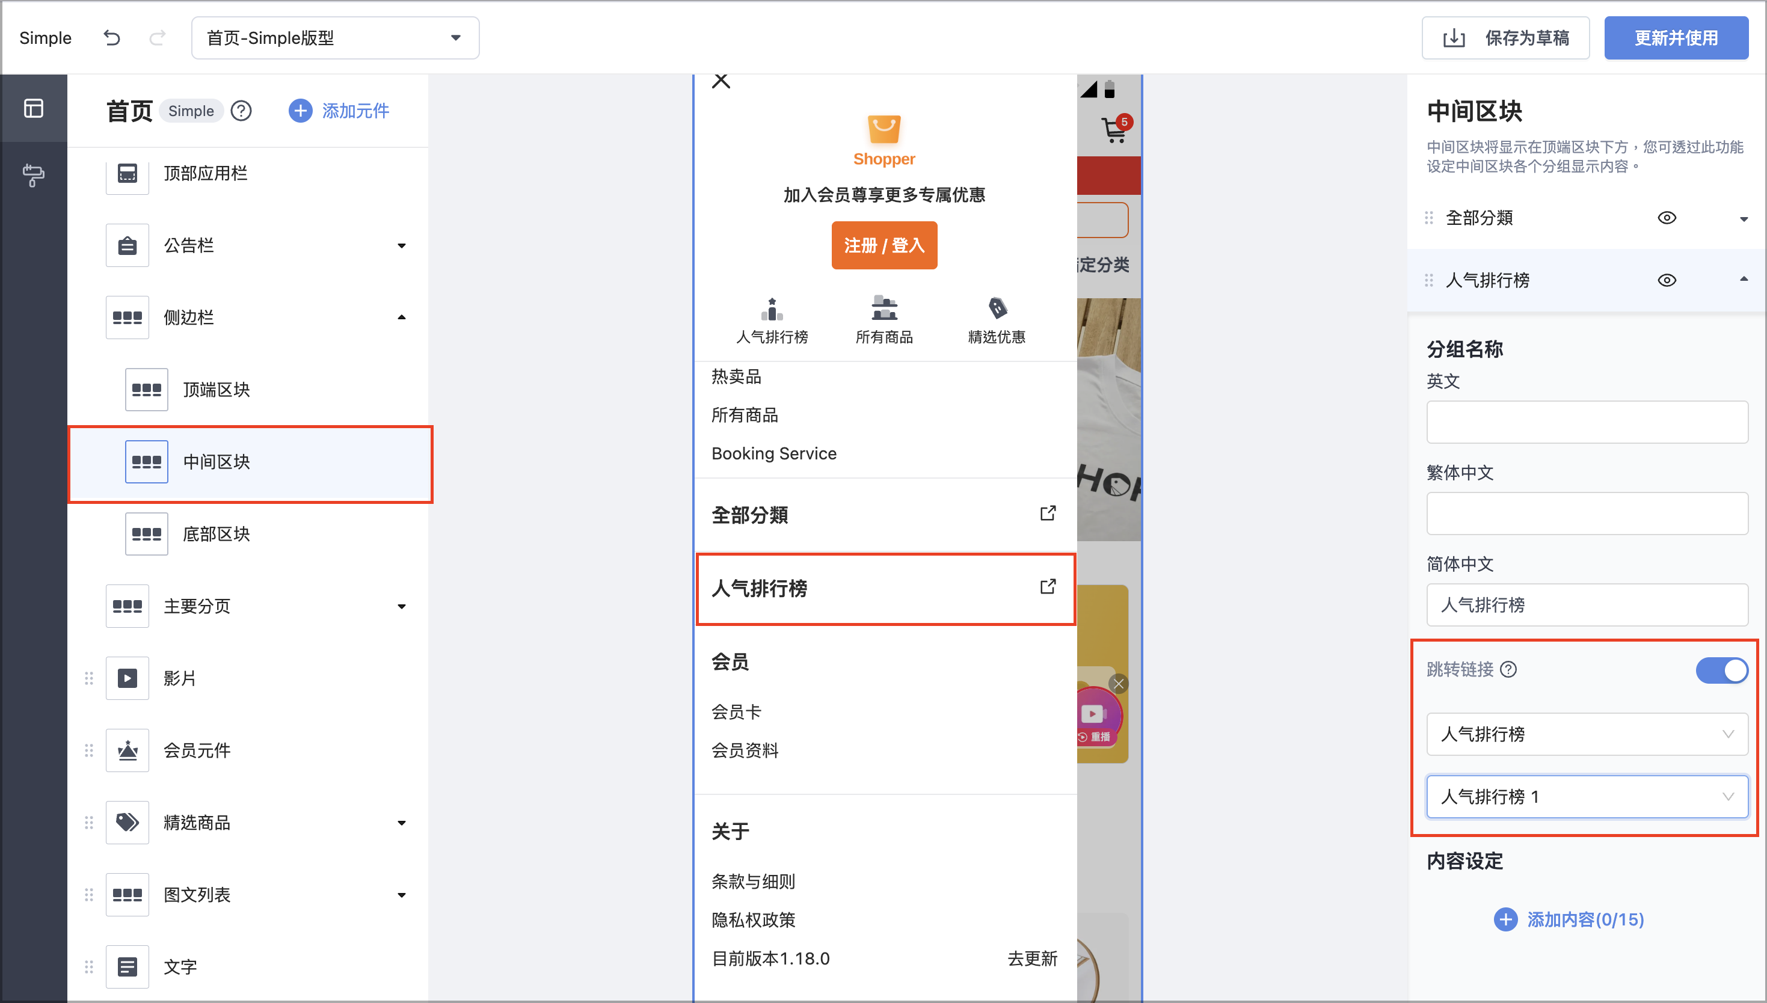Focus the 繁体中文 group name field
Viewport: 1767px width, 1003px height.
point(1587,514)
